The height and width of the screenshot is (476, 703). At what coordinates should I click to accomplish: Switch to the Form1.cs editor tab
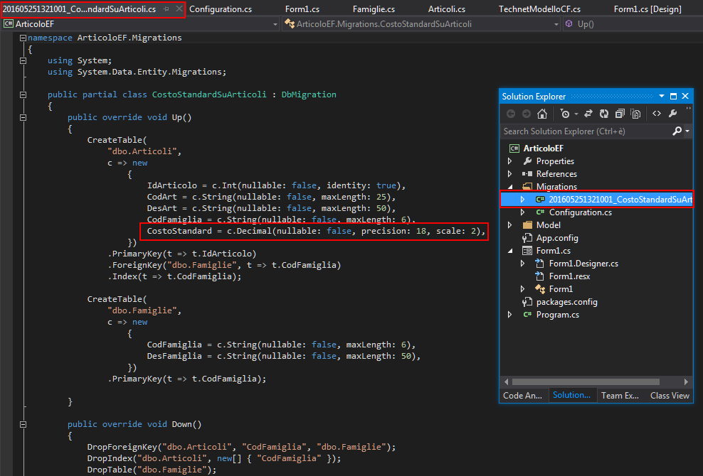(302, 9)
